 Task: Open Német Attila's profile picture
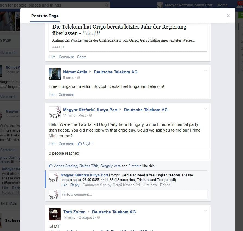click(55, 74)
